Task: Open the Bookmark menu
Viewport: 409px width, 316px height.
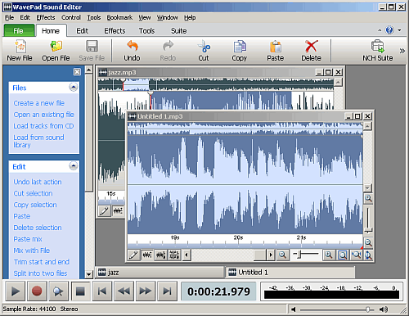Action: [119, 17]
